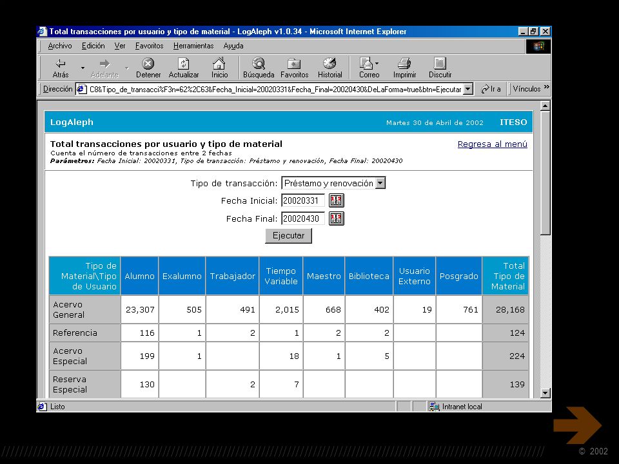Image resolution: width=619 pixels, height=464 pixels.
Task: Click the Alumno column header
Action: (139, 276)
